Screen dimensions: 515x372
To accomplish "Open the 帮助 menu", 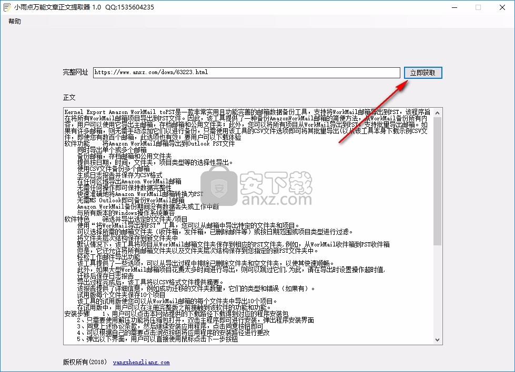I will 15,22.
